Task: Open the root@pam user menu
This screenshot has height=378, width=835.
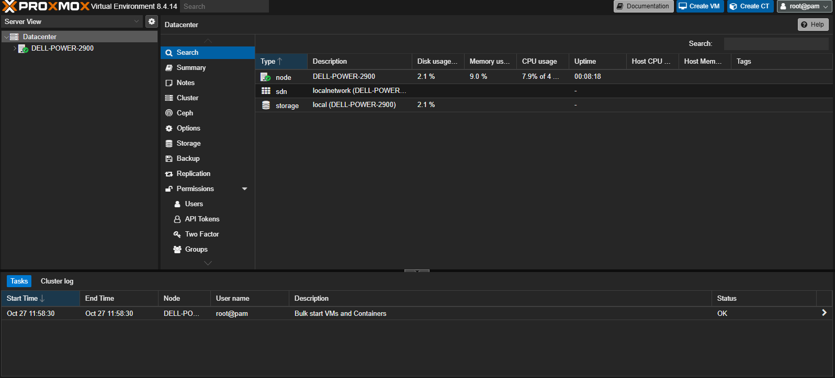Action: [805, 6]
